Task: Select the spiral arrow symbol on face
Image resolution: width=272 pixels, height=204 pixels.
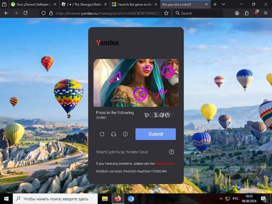Action: coord(147,68)
